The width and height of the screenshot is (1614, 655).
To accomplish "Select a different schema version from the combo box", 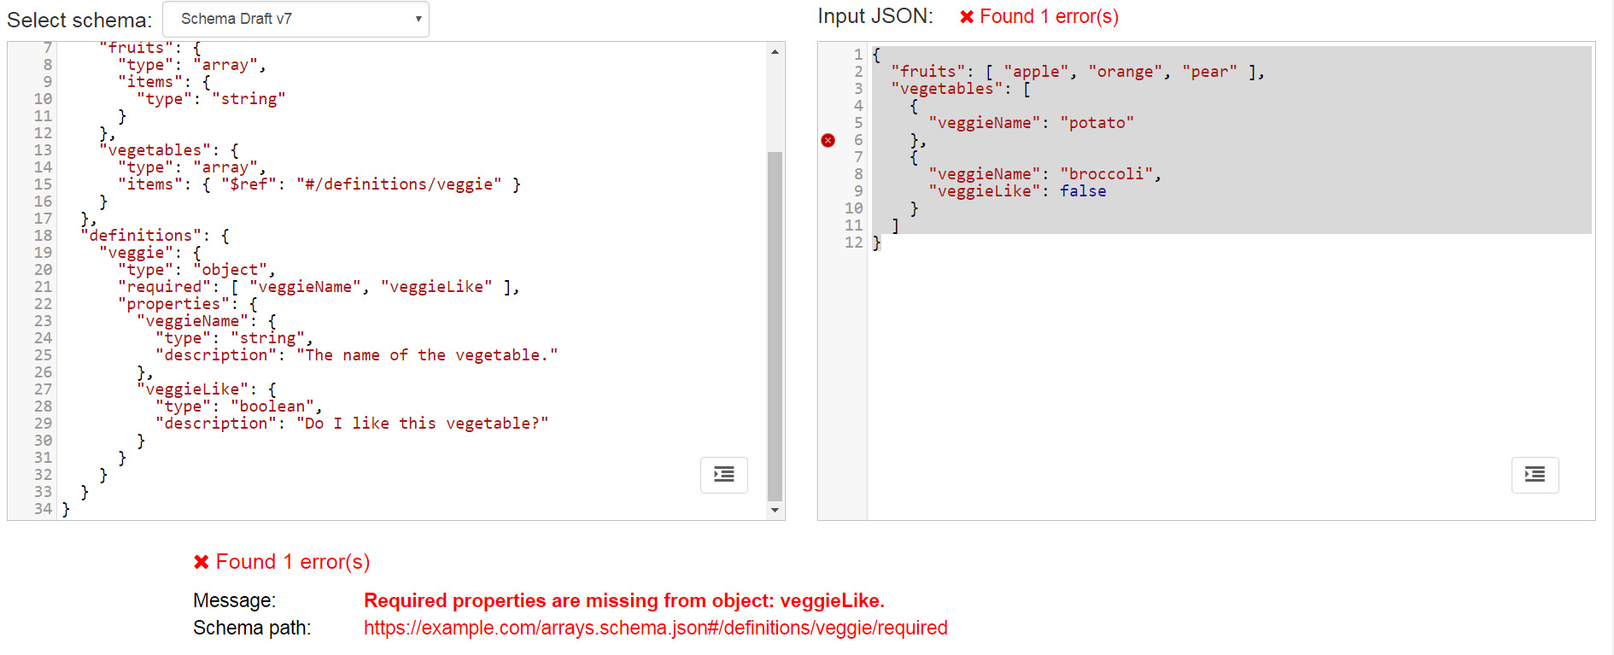I will coord(295,19).
